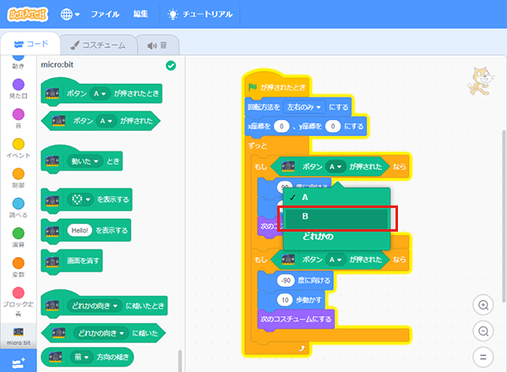Screen dimensions: 507x372
Task: Choose どれかの in the dropdown list
Action: (336, 237)
